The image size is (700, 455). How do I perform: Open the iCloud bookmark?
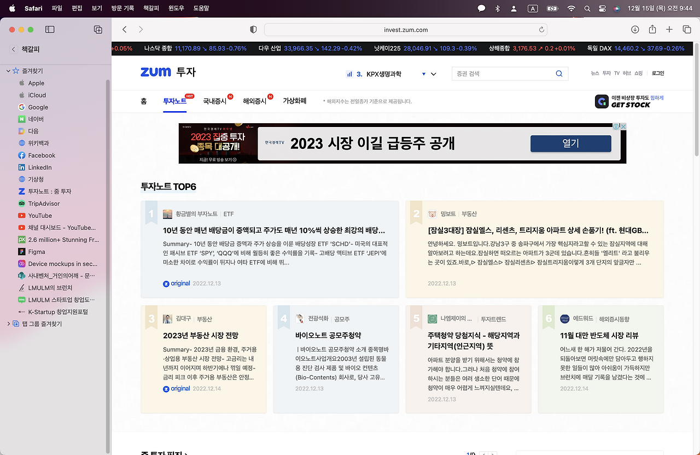(37, 95)
